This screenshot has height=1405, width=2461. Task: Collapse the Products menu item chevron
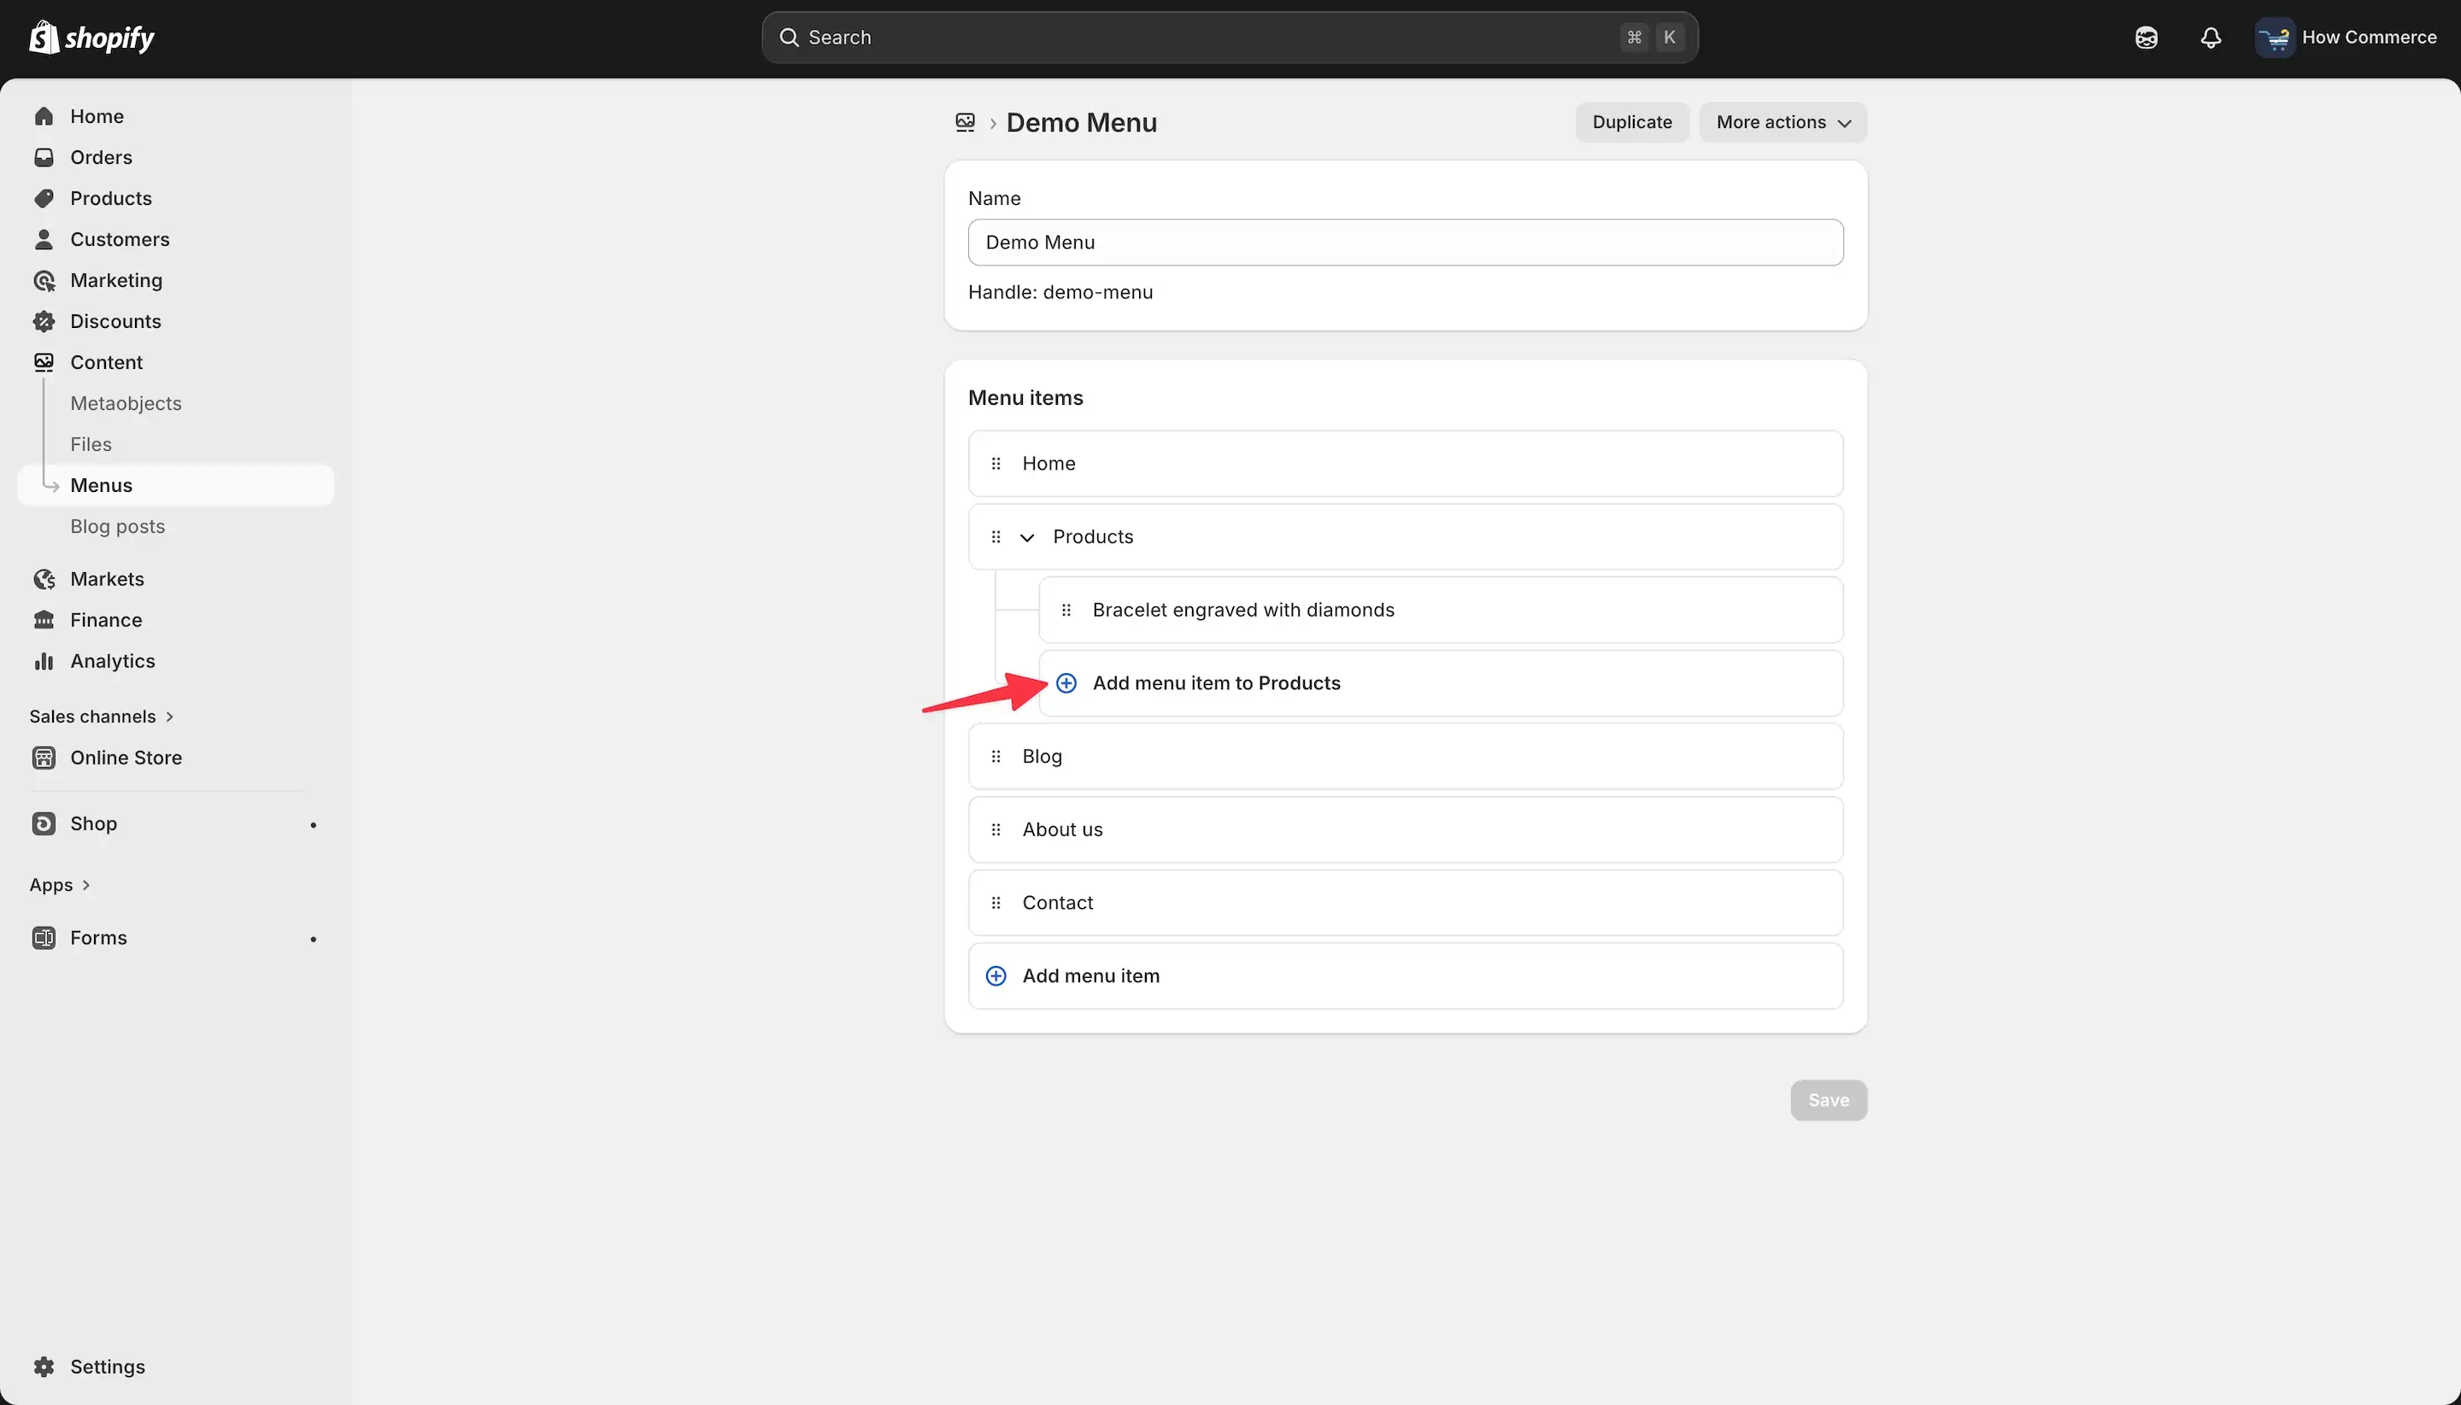coord(1027,537)
